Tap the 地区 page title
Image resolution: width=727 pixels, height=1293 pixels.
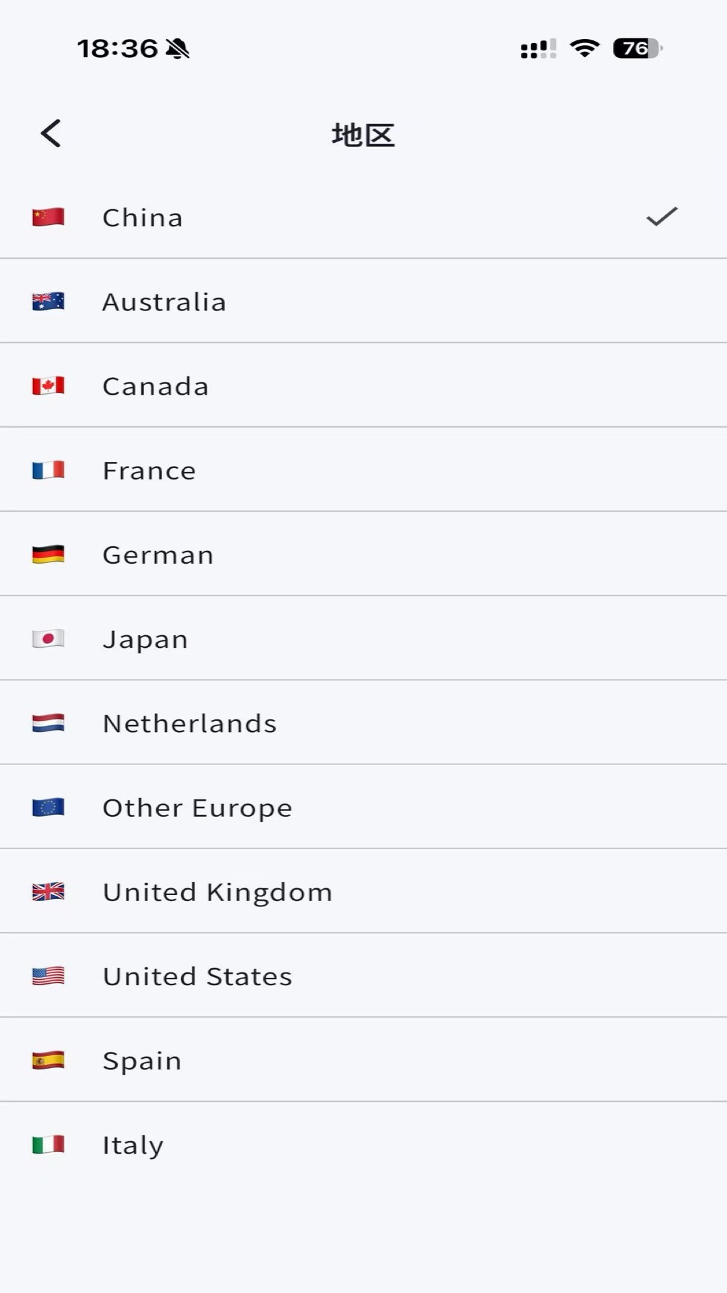tap(363, 135)
